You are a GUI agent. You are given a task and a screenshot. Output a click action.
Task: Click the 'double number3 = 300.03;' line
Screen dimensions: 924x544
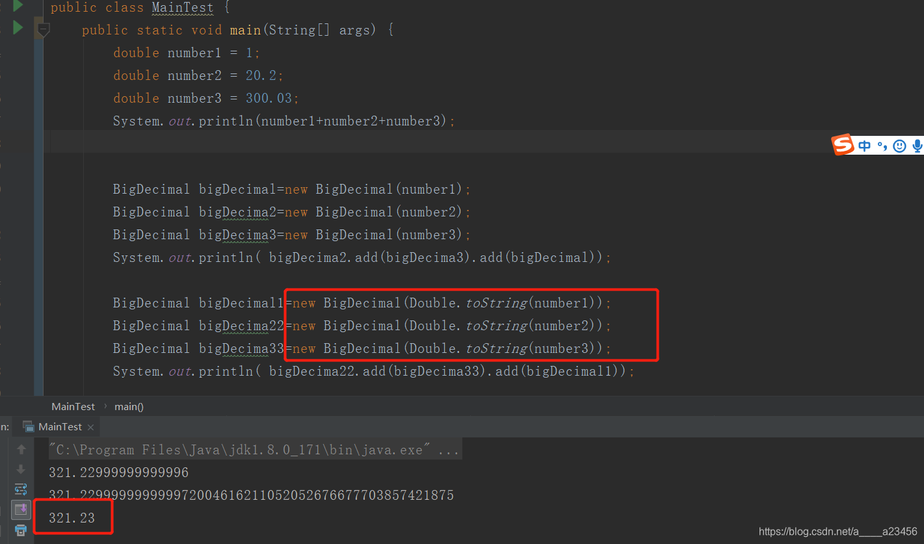click(206, 98)
